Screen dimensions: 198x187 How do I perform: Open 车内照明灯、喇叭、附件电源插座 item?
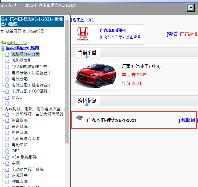(32, 109)
